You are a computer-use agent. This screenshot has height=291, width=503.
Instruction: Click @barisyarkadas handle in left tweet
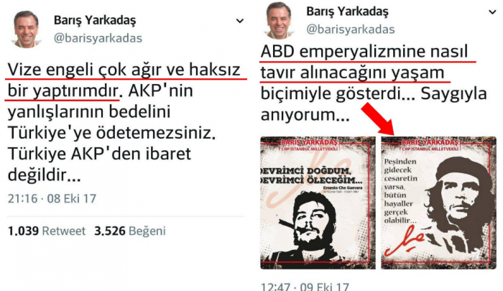[x=98, y=38]
